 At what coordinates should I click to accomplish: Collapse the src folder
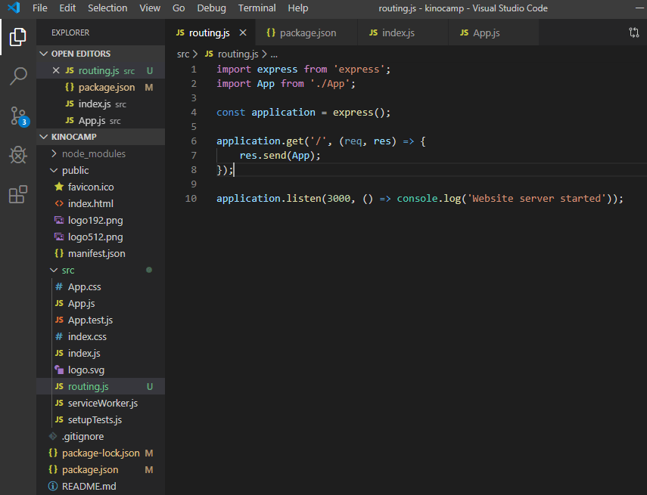click(68, 270)
